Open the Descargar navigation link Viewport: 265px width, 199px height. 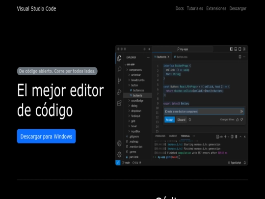[x=238, y=8]
